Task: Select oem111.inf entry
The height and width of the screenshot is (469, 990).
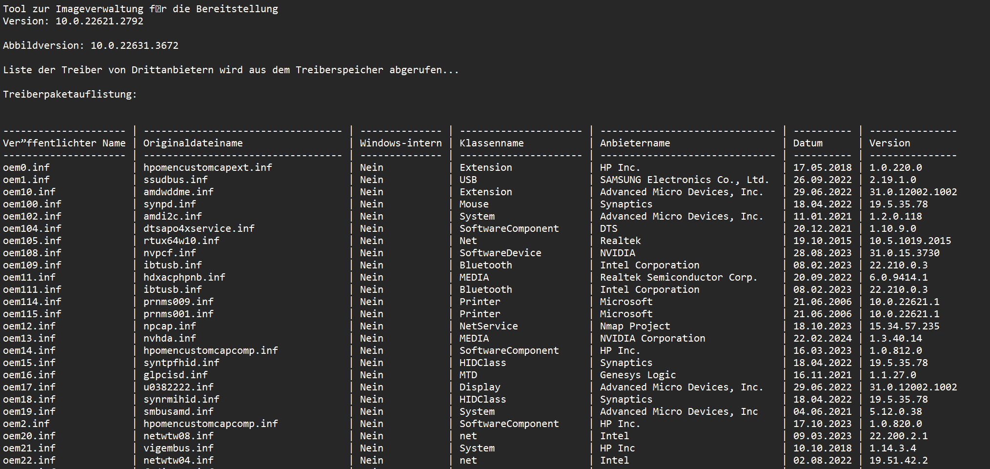Action: [x=32, y=289]
